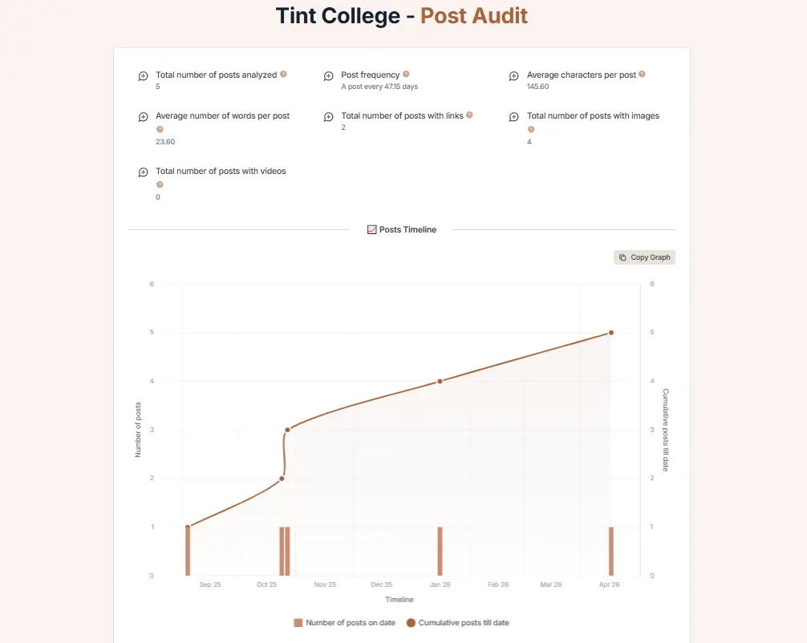Click the bar at Jan 26
This screenshot has height=643, width=807.
pos(440,552)
